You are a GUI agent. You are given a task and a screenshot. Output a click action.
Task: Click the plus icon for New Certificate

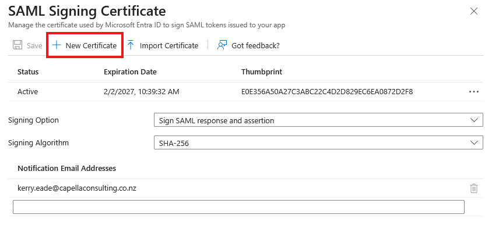click(x=57, y=45)
